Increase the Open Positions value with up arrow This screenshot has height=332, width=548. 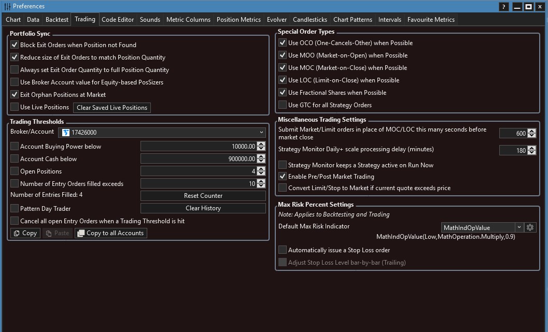[x=261, y=169]
